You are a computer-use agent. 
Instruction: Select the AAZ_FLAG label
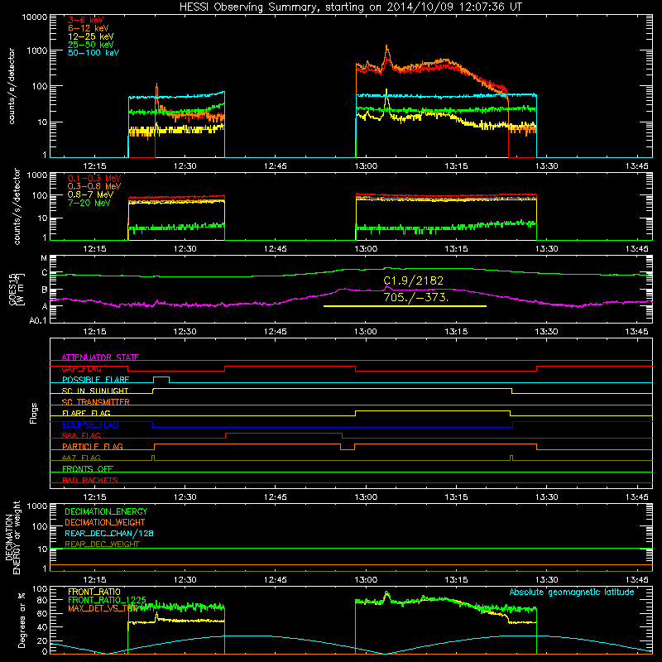click(x=81, y=458)
